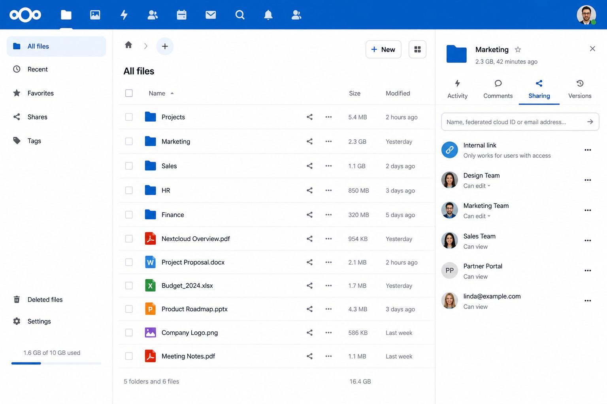Open the notifications bell

point(268,15)
